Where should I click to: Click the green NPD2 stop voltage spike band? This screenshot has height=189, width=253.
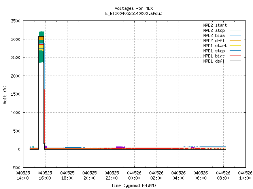(x=41, y=56)
